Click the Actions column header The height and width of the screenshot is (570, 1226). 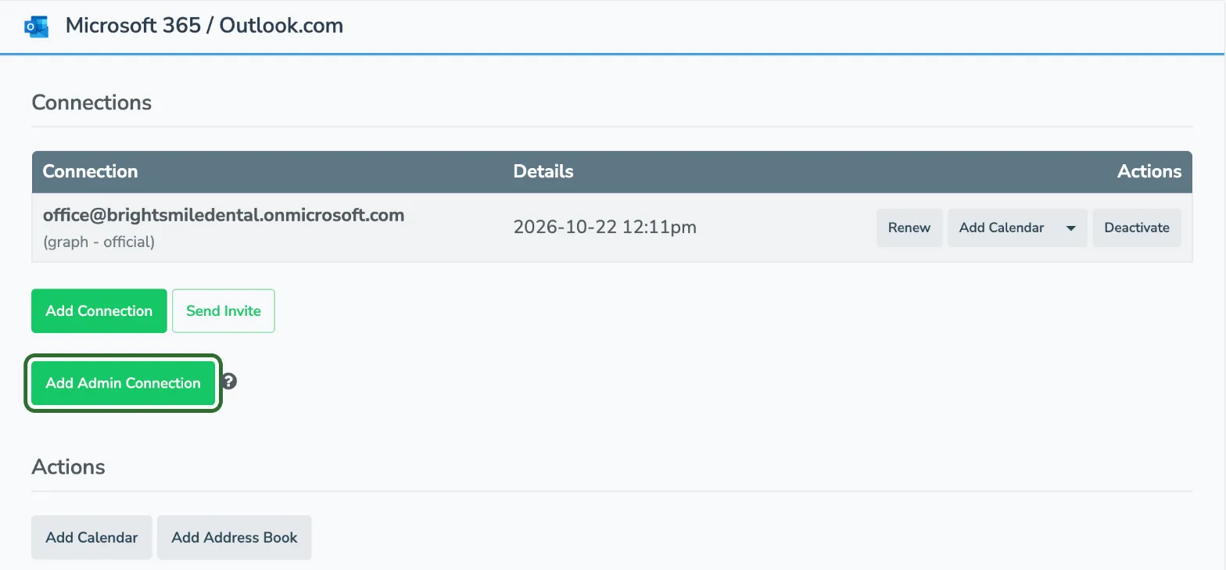[x=1149, y=172]
